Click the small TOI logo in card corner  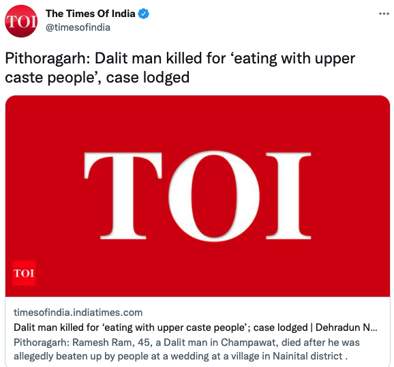(x=24, y=273)
